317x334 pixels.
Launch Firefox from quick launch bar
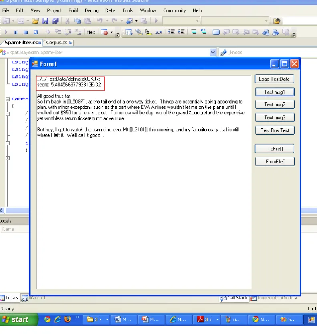click(x=67, y=319)
